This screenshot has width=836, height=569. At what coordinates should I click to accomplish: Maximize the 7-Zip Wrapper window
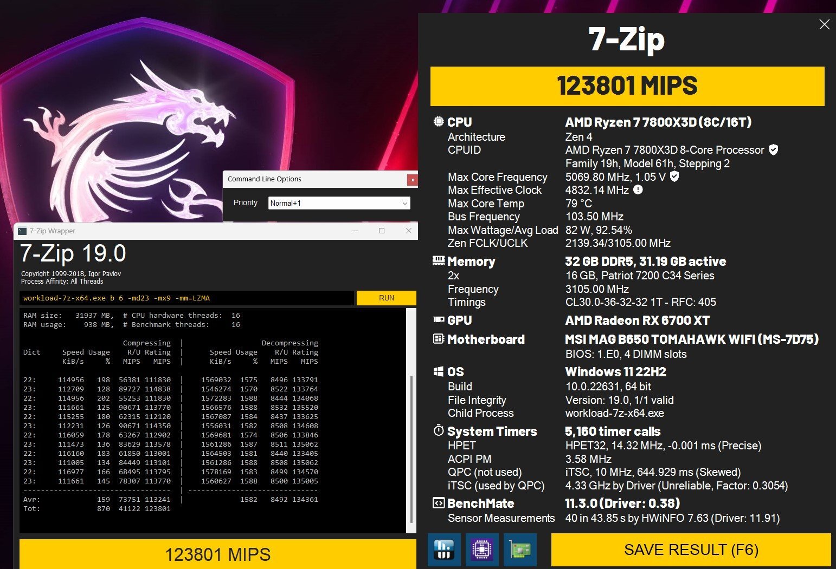pos(382,231)
